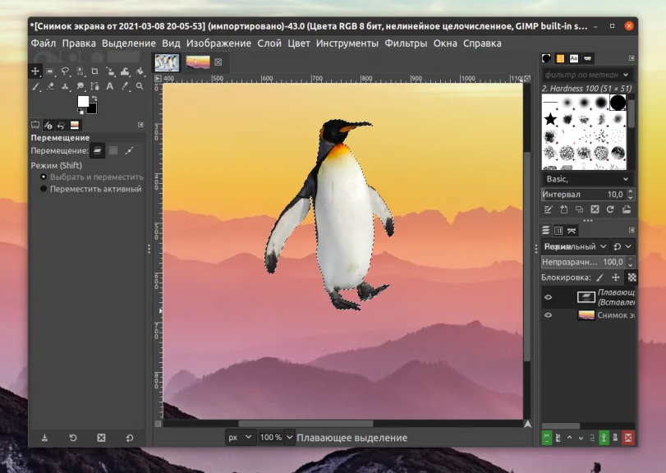The width and height of the screenshot is (666, 473).
Task: Anchor the floating selection
Action: (604, 437)
